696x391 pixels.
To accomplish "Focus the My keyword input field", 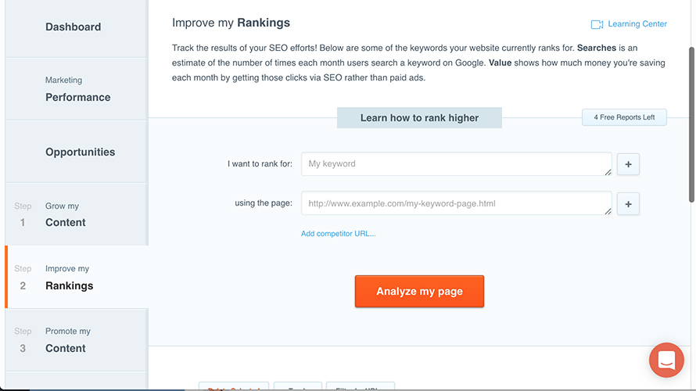I will click(454, 164).
